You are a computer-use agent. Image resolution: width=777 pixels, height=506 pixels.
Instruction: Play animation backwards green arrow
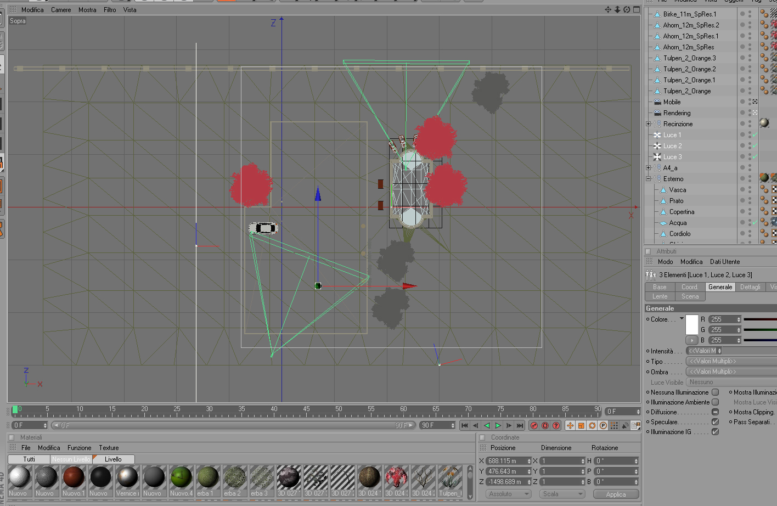487,425
